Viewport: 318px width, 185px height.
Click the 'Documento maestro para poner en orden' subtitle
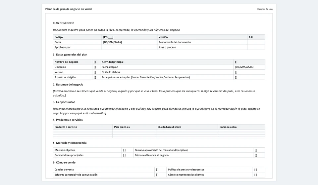(116, 30)
